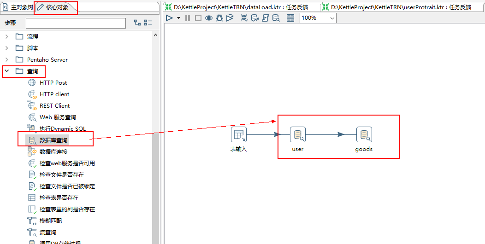Expand the Pentaho Server folder

pyautogui.click(x=7, y=59)
